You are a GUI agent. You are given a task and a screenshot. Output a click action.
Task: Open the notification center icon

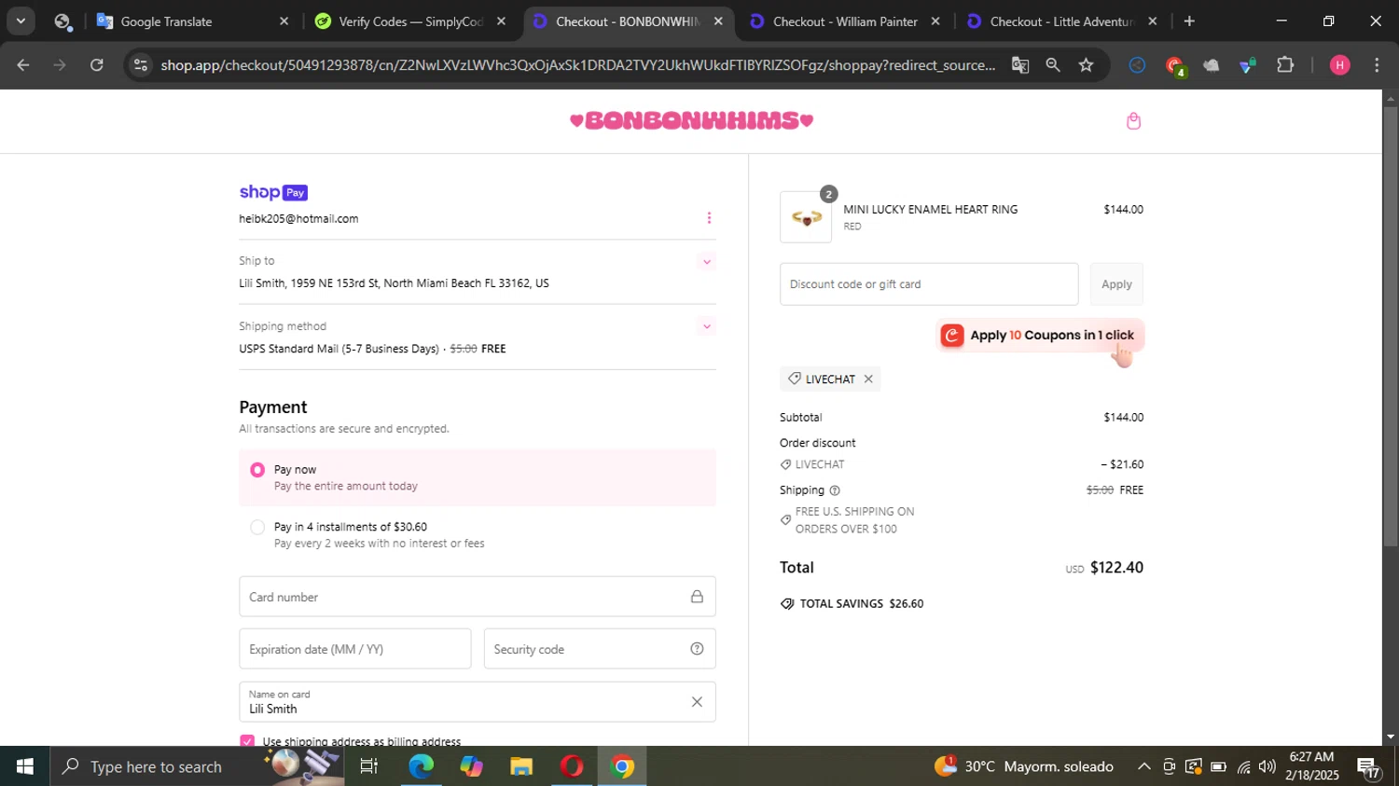[x=1369, y=767]
